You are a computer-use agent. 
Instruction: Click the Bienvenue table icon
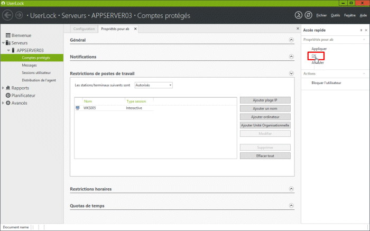point(8,35)
